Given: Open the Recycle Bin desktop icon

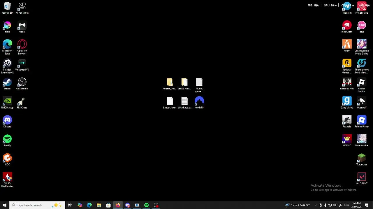Looking at the screenshot, I should [x=7, y=8].
